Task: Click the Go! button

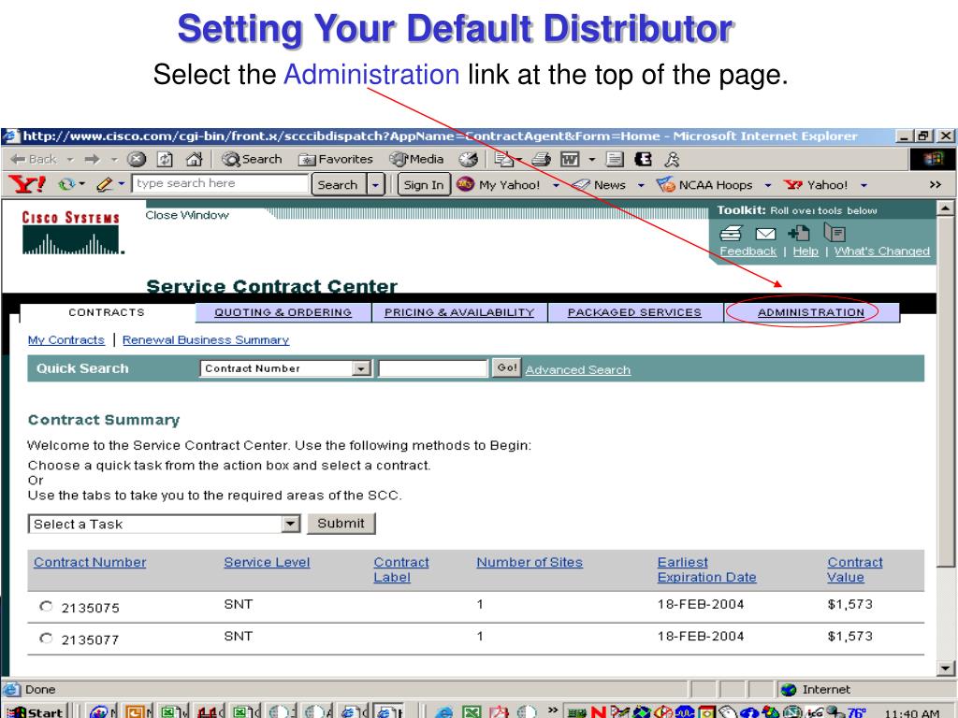Action: pyautogui.click(x=506, y=367)
